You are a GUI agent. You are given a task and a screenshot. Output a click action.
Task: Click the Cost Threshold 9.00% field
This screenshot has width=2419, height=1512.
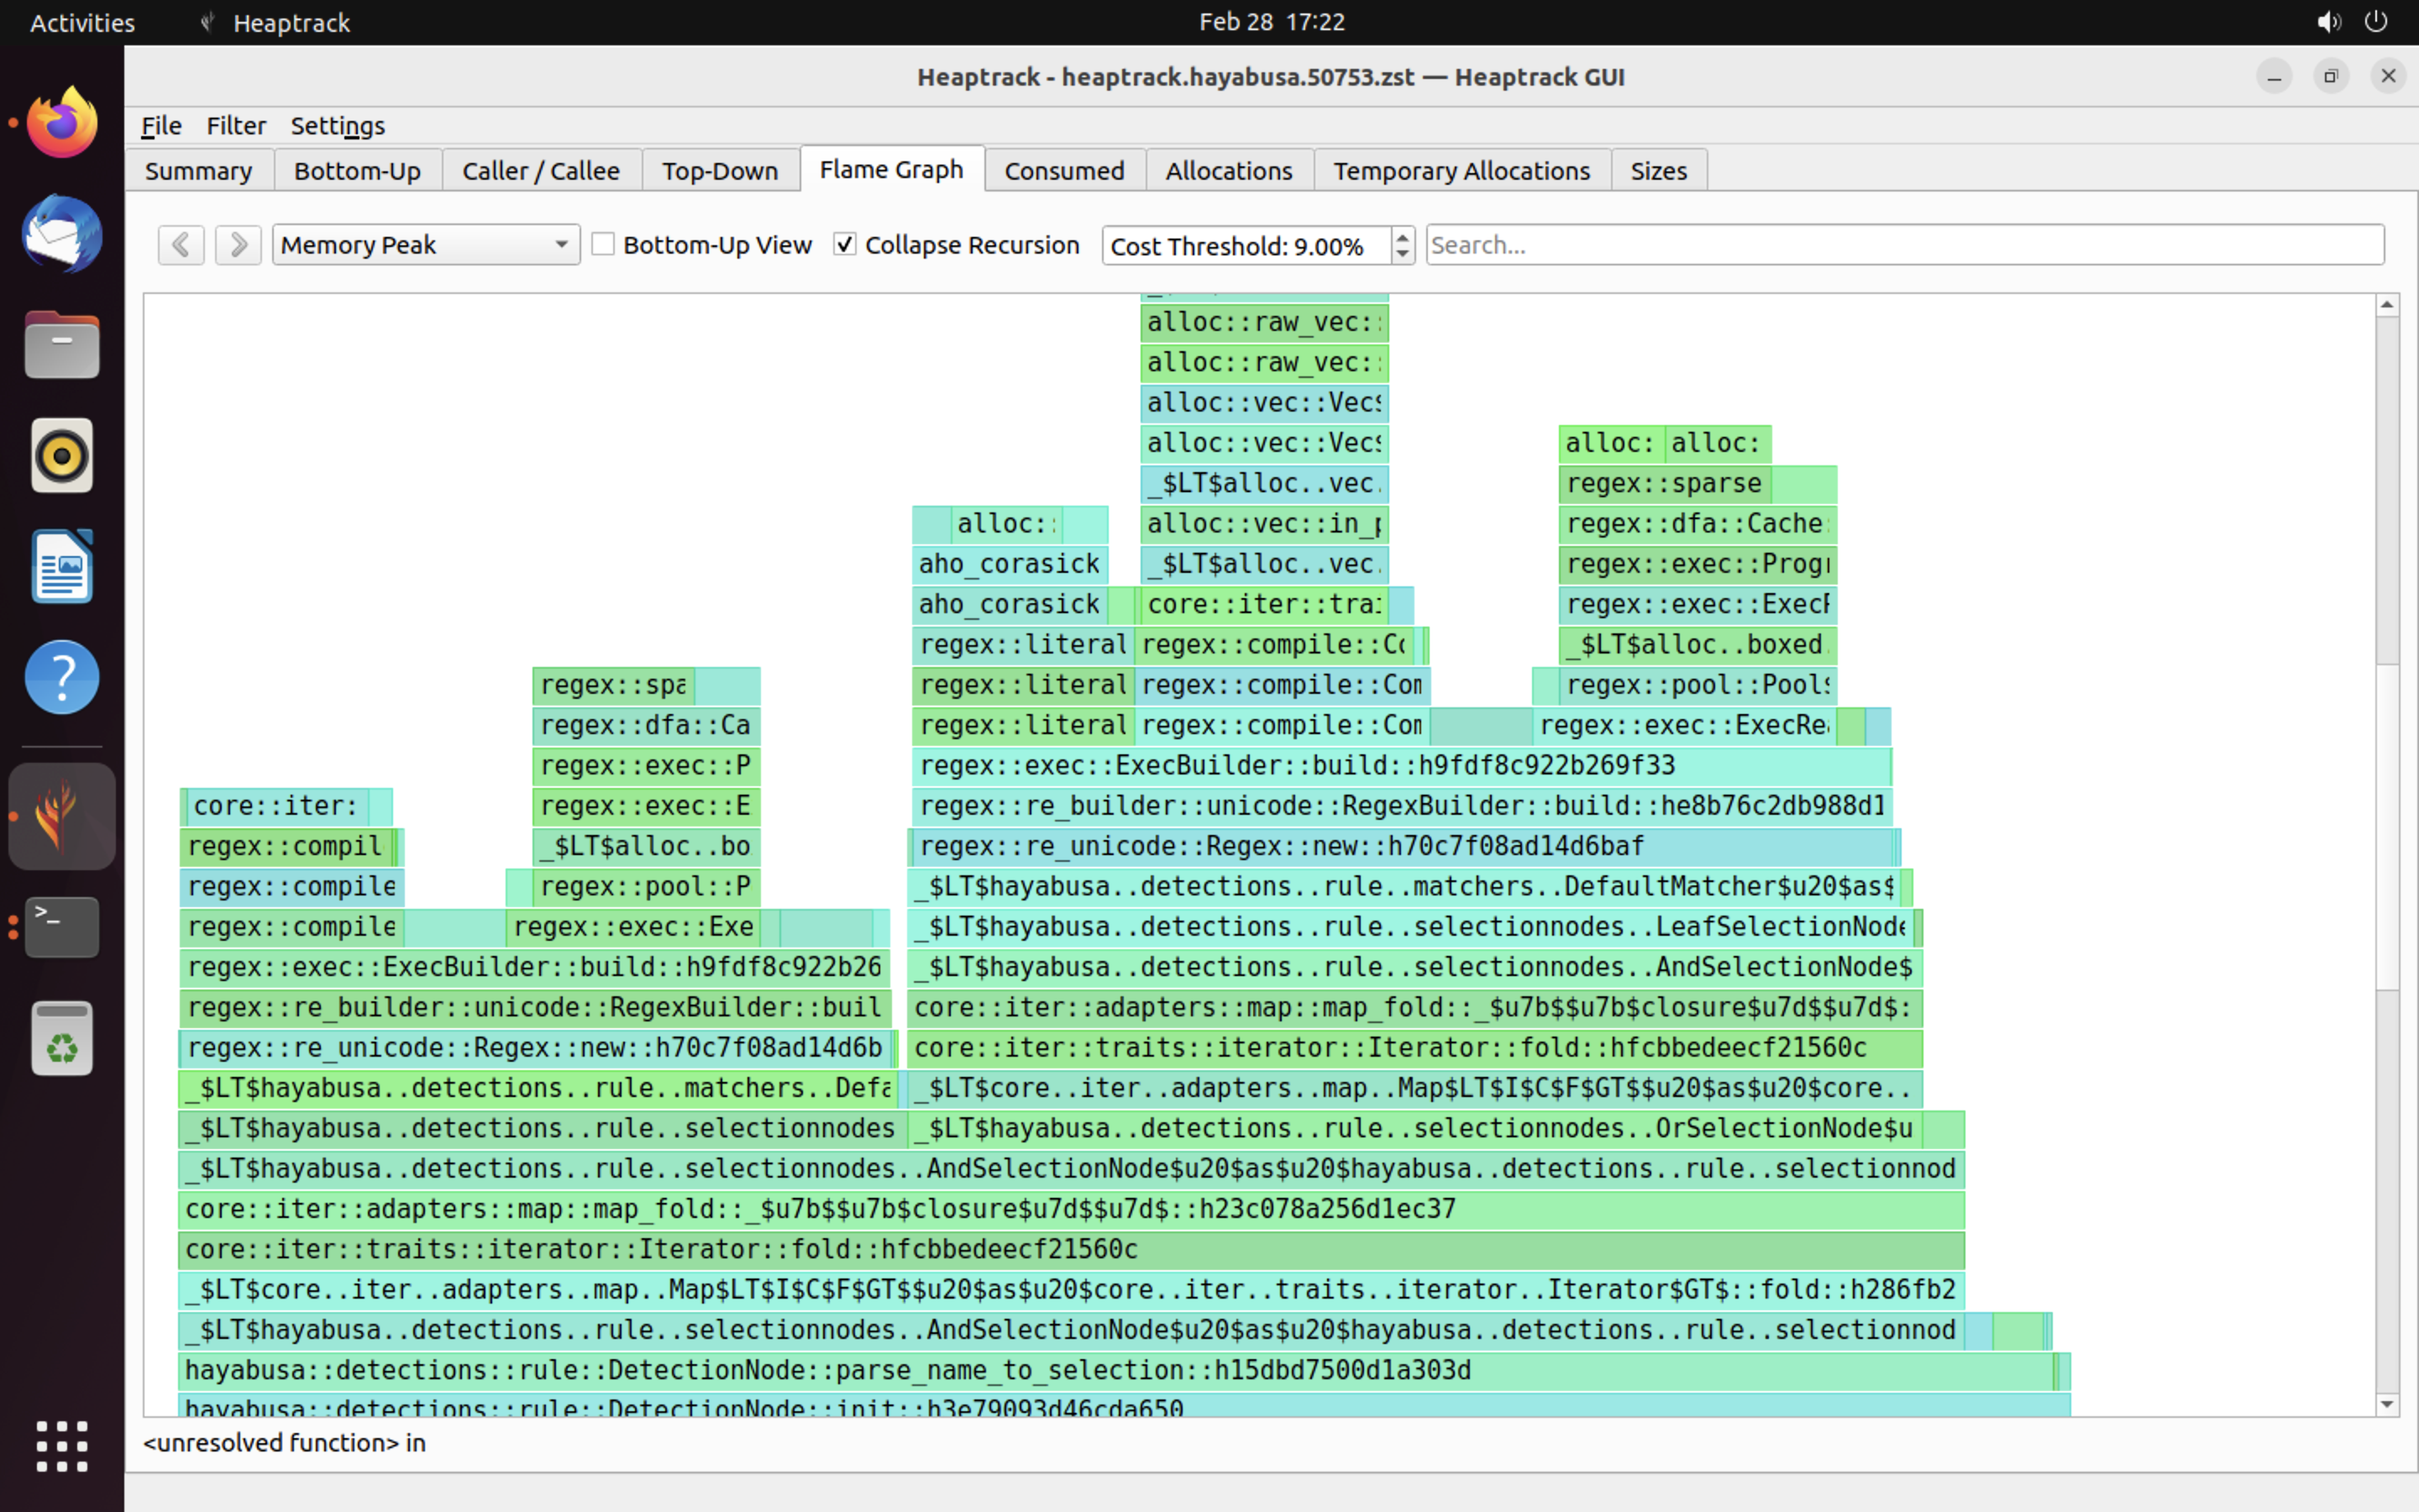click(x=1246, y=245)
